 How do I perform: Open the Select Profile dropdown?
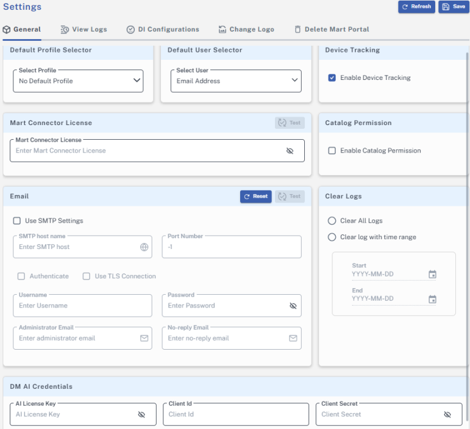coord(78,81)
